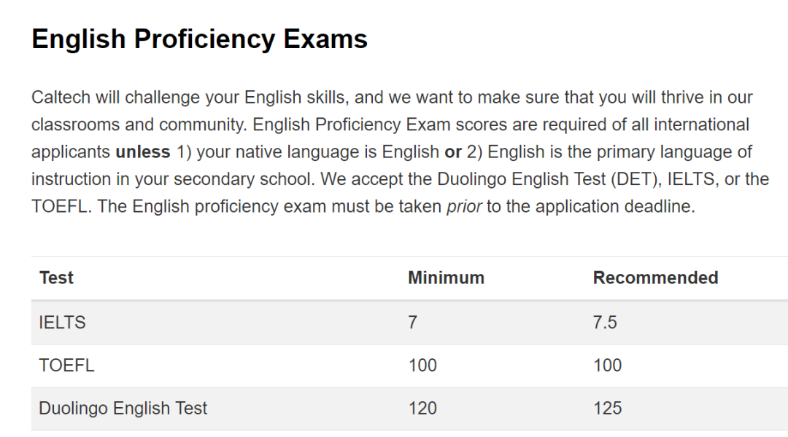Click the English Proficiency Exams heading
Viewport: 788px width, 437px height.
click(199, 39)
